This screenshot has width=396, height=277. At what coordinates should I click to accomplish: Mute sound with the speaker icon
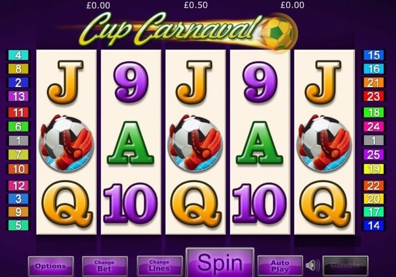[313, 266]
